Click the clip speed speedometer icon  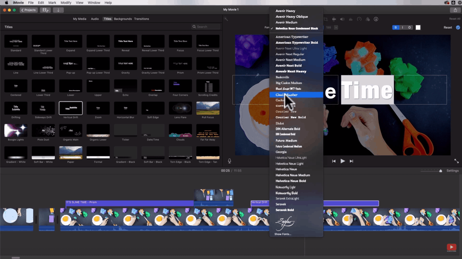click(x=359, y=19)
